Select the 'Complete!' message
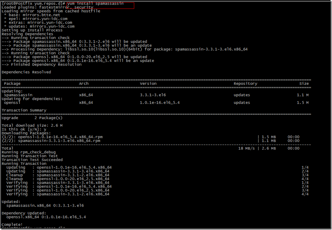The width and height of the screenshot is (332, 230). (12, 224)
